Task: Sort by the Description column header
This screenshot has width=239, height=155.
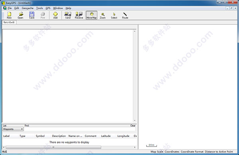Action: point(59,136)
